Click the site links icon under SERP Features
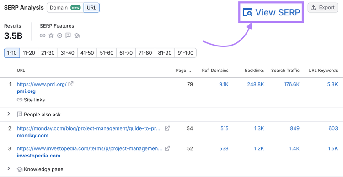The height and width of the screenshot is (177, 343). pos(43,35)
